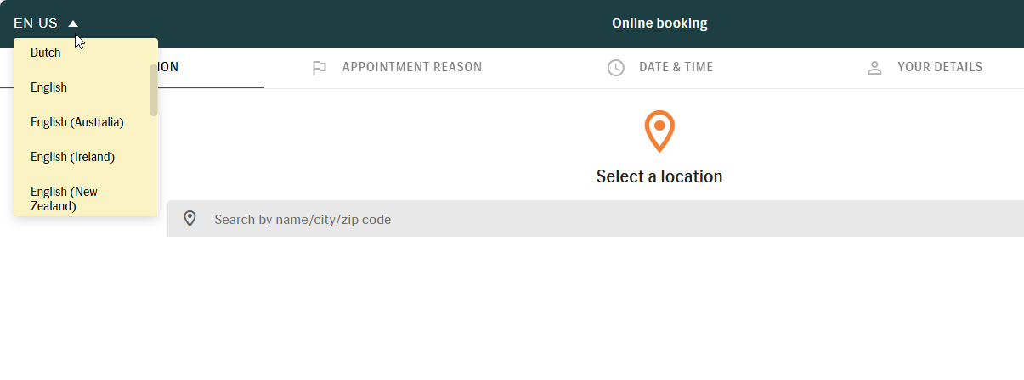Choose English from the language list

48,87
